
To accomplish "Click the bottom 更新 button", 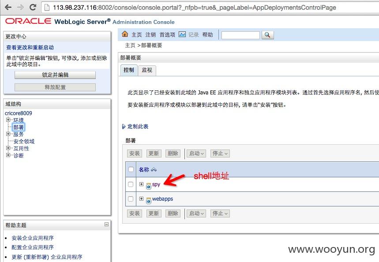I will (154, 213).
